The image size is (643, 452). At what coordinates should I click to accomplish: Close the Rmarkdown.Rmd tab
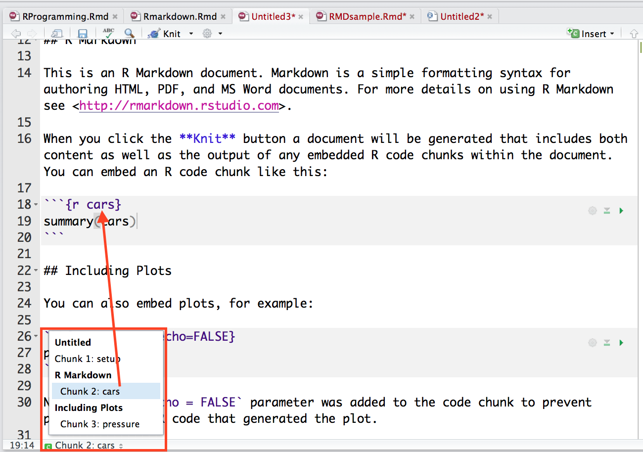click(x=223, y=17)
